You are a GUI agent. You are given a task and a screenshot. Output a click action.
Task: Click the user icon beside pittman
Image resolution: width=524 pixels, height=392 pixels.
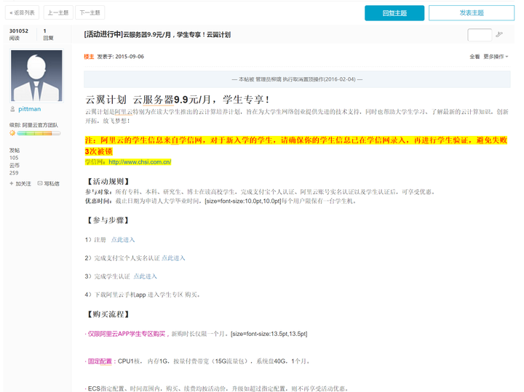[x=12, y=109]
